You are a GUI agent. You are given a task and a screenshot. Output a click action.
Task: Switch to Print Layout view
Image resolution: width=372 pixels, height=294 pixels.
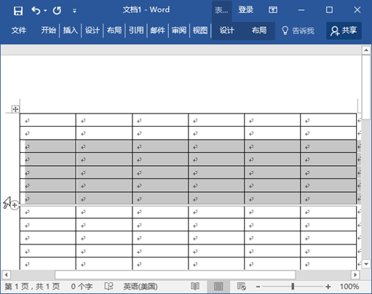[218, 287]
